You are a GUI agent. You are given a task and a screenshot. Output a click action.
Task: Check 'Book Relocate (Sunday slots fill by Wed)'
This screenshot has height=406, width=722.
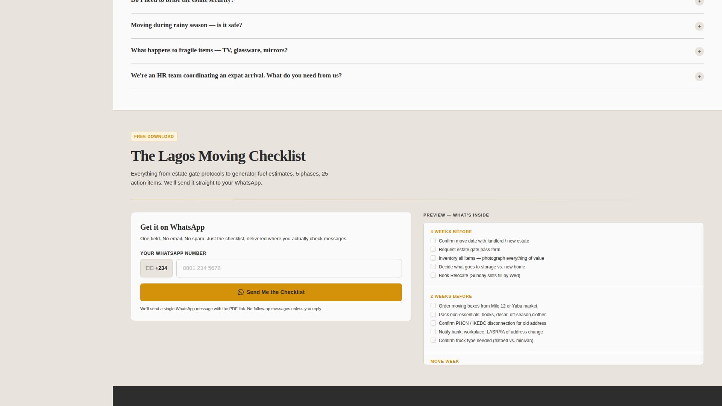tap(433, 275)
